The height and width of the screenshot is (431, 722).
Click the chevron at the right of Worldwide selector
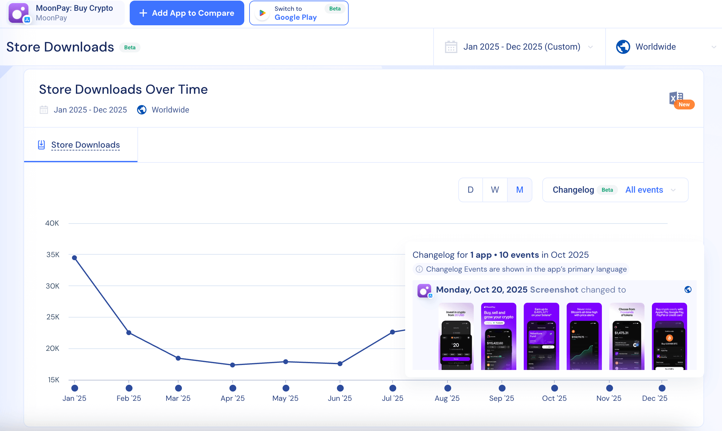tap(714, 47)
